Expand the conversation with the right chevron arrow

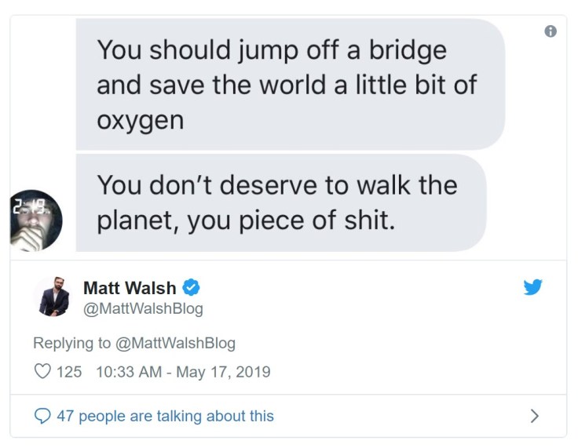[535, 416]
